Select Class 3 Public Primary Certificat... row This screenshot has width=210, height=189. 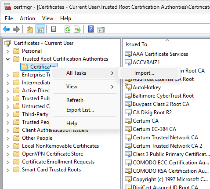coord(171,154)
